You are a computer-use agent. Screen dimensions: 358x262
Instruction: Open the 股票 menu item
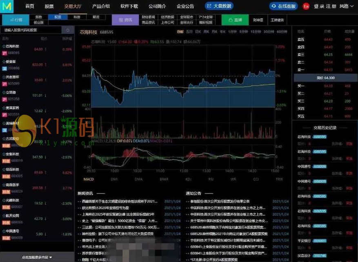(x=49, y=6)
